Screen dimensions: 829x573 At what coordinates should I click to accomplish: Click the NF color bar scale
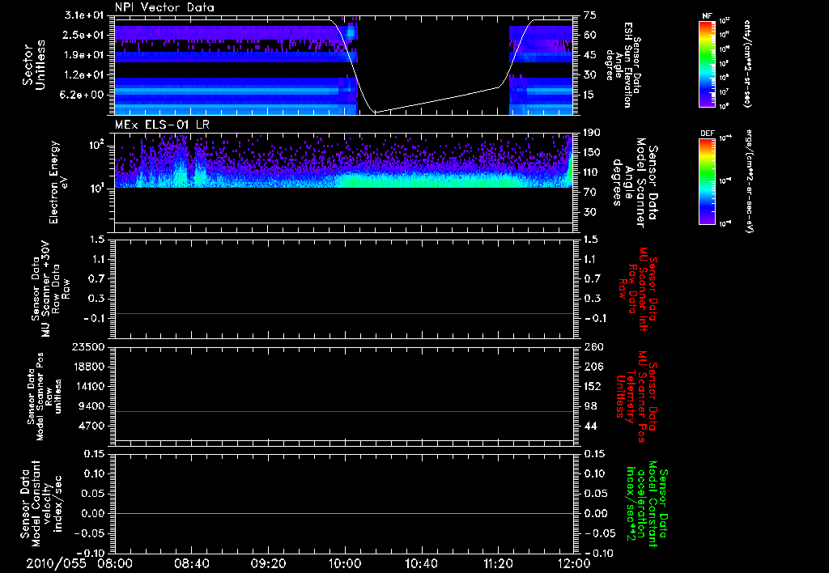(x=708, y=63)
